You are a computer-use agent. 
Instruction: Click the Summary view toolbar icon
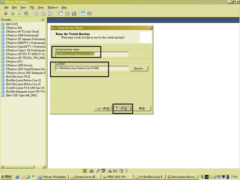point(83,13)
